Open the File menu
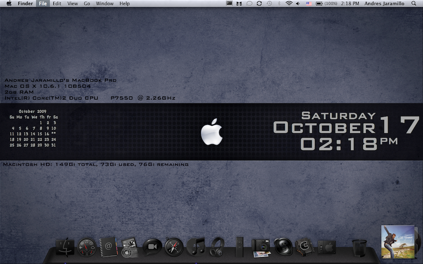423x264 pixels. [x=43, y=4]
